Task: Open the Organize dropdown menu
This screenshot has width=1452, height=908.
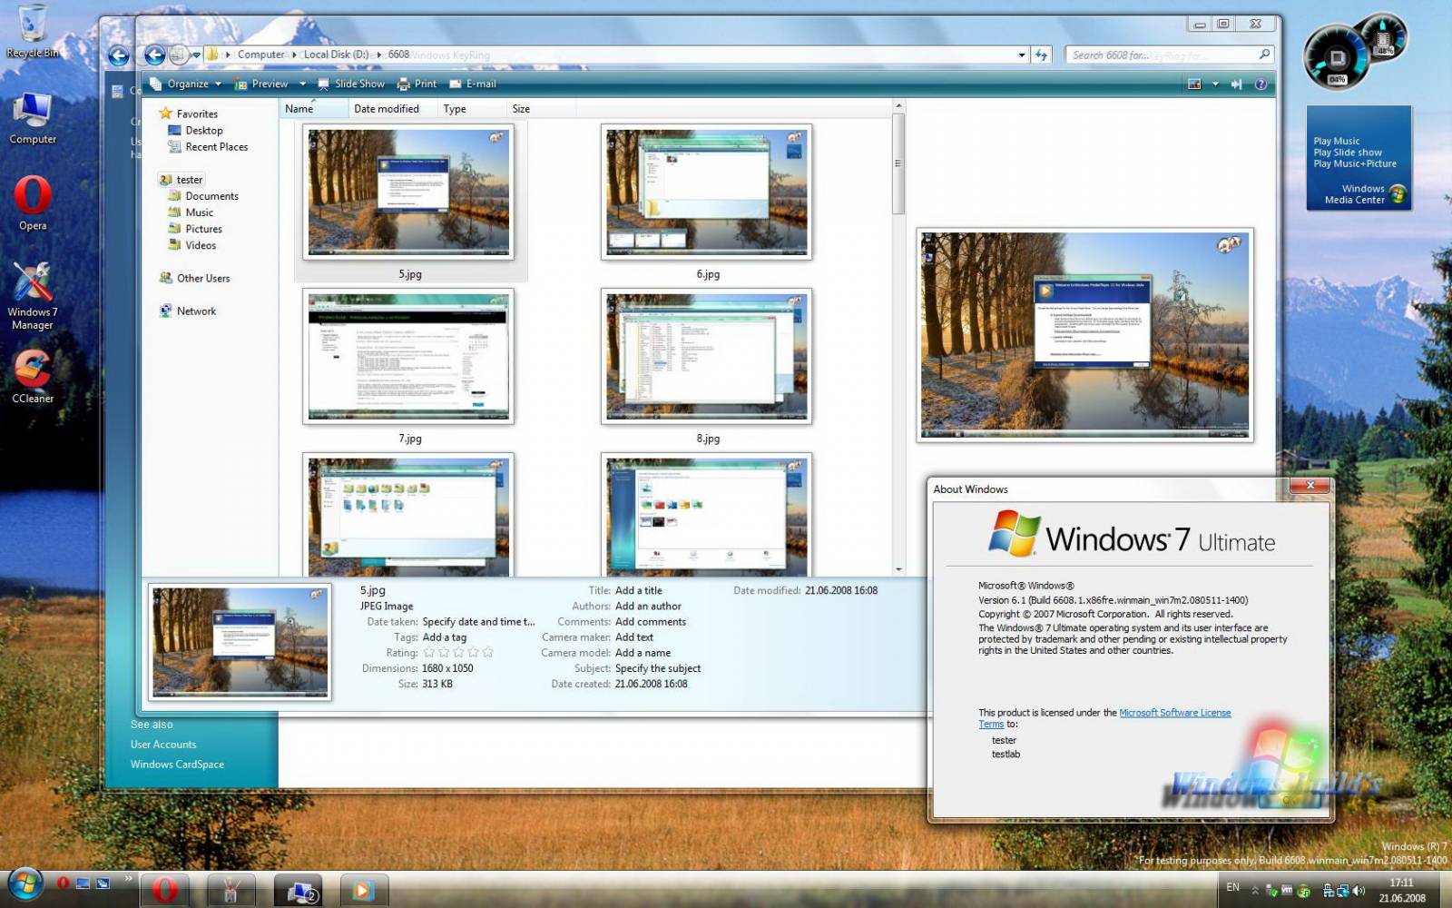Action: 186,84
